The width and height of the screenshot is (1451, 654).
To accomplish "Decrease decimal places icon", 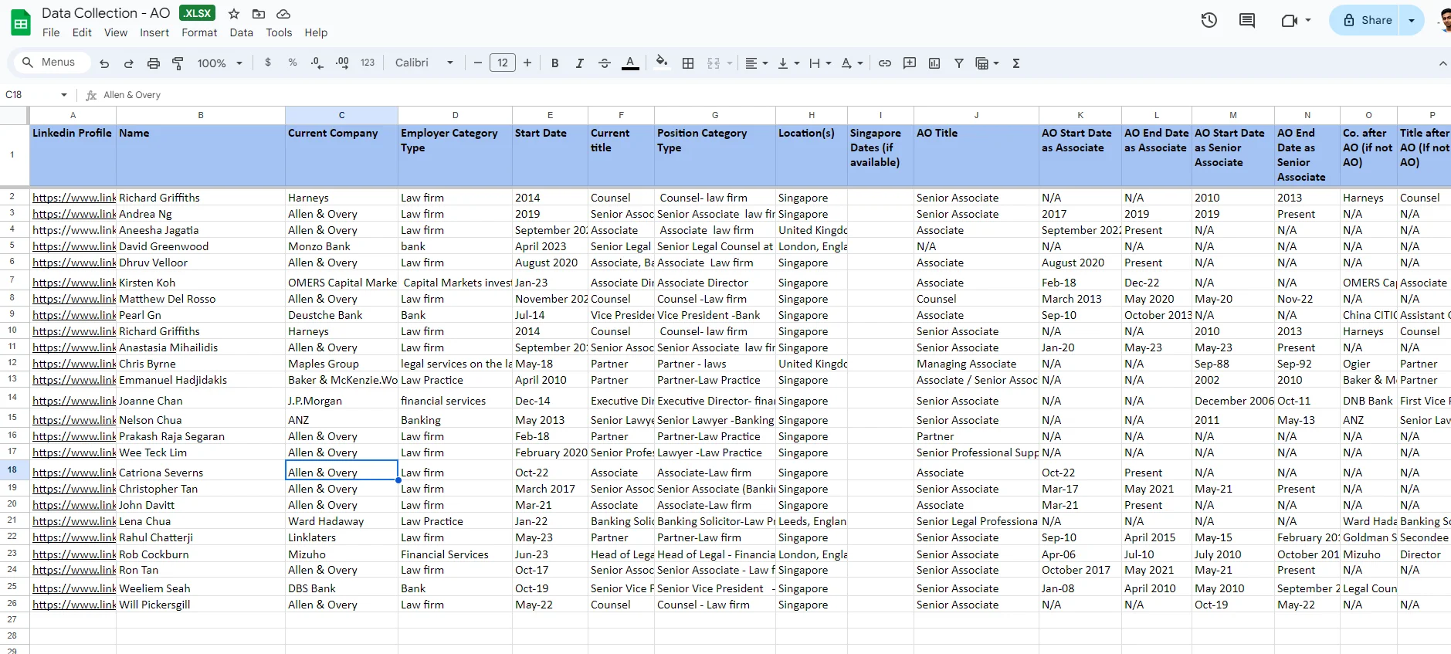I will click(x=317, y=63).
